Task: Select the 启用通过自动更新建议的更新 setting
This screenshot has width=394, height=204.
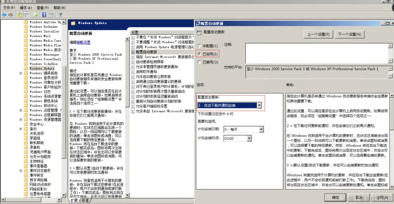Action: 159,81
